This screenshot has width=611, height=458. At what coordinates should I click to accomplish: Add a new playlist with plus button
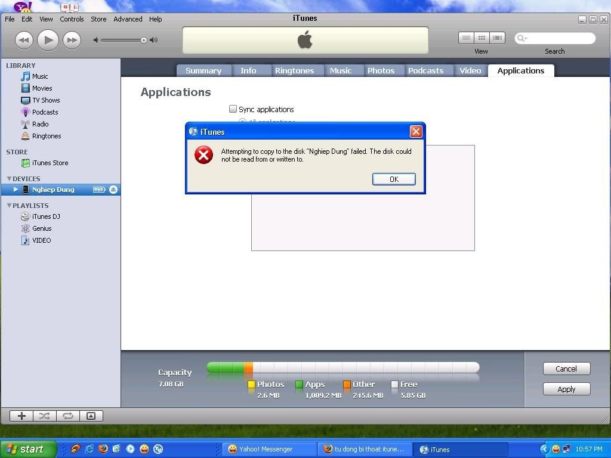[x=21, y=416]
